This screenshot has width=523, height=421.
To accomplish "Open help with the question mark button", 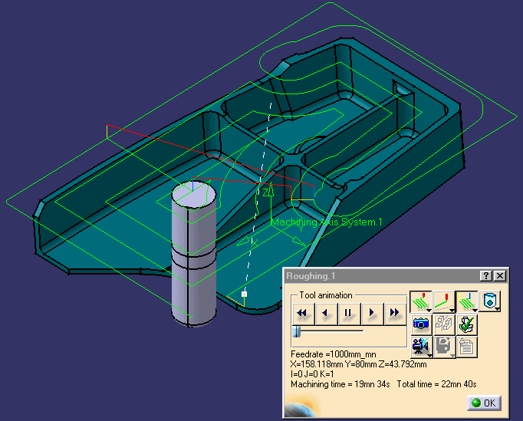I will 485,275.
